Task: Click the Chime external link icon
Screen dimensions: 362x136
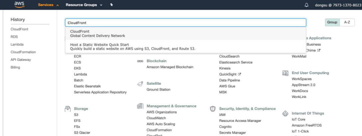Action: coord(319,50)
